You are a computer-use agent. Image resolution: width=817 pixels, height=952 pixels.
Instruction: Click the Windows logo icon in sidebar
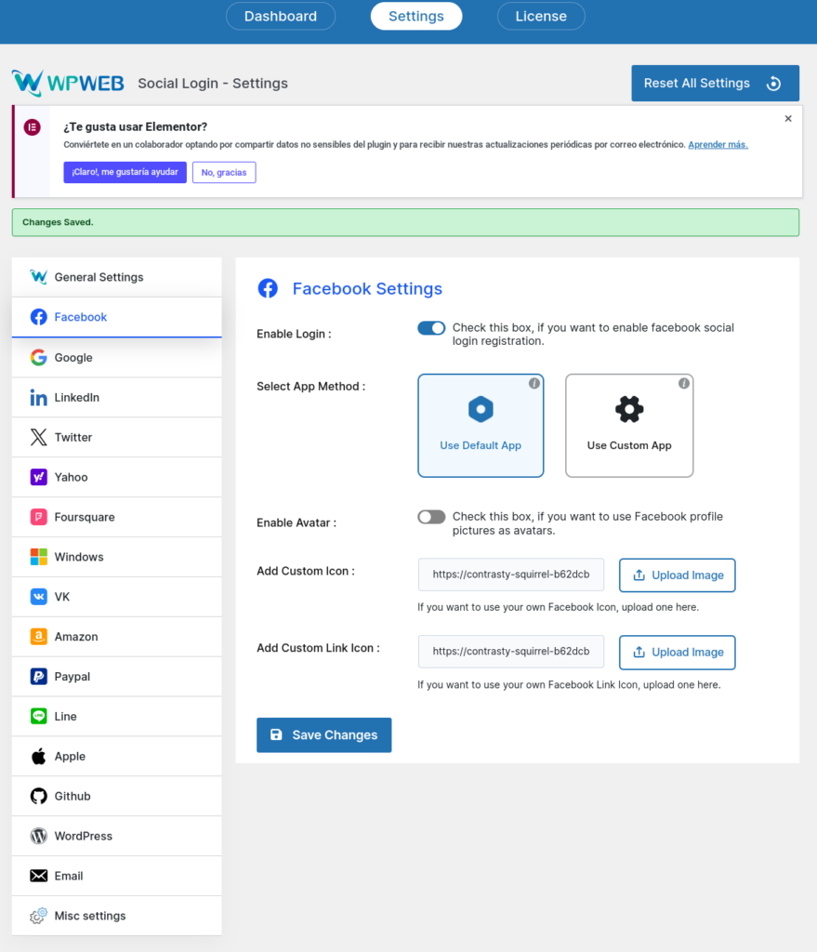39,557
